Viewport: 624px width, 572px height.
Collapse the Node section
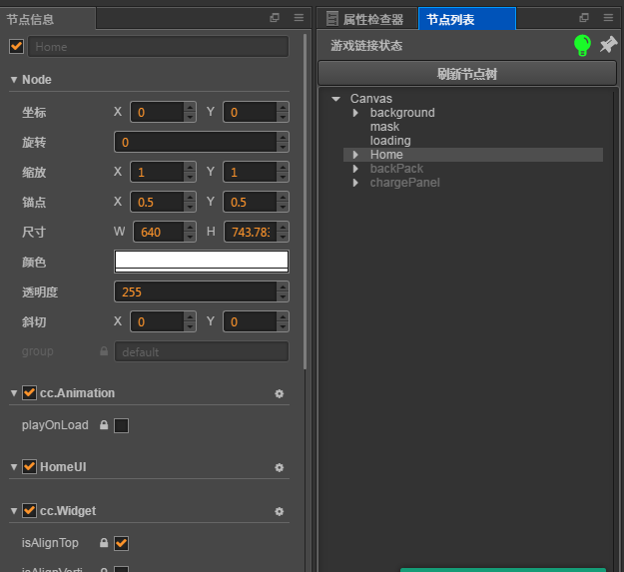pyautogui.click(x=14, y=80)
